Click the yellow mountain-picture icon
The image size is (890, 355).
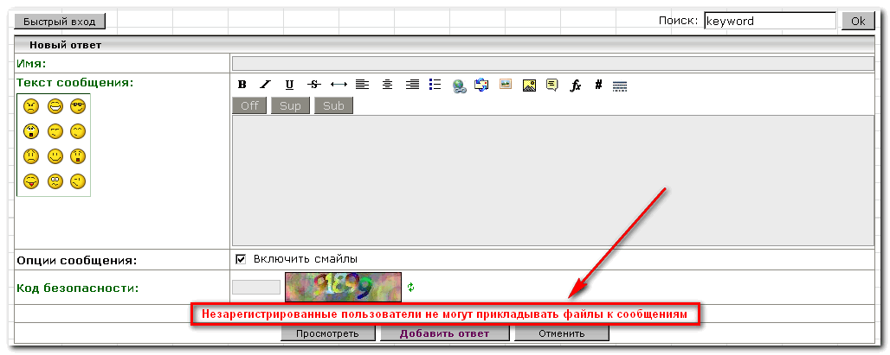pos(529,85)
